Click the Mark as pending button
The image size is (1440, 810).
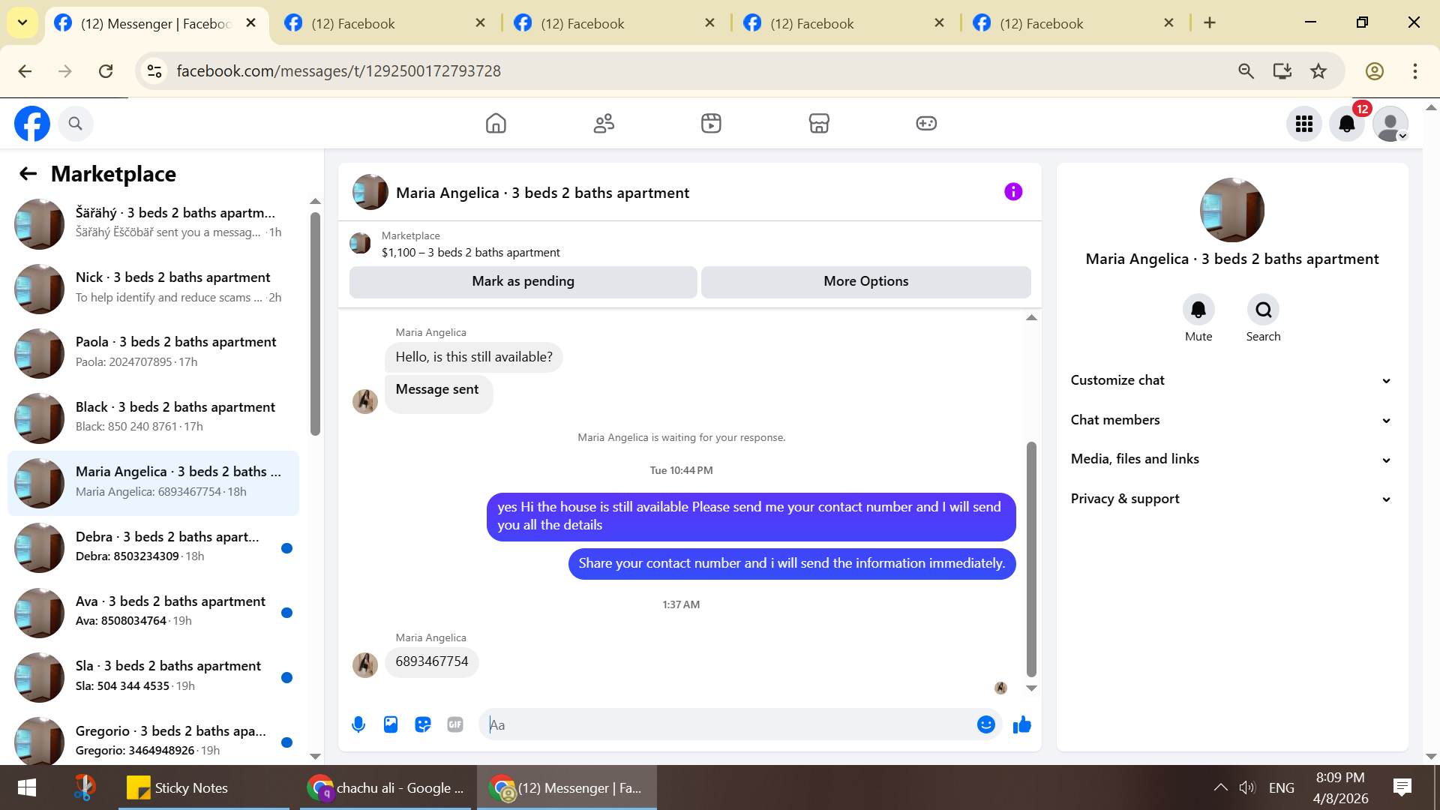click(x=523, y=281)
